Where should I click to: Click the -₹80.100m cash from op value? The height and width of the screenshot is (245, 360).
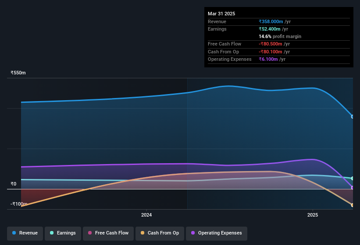coord(271,52)
